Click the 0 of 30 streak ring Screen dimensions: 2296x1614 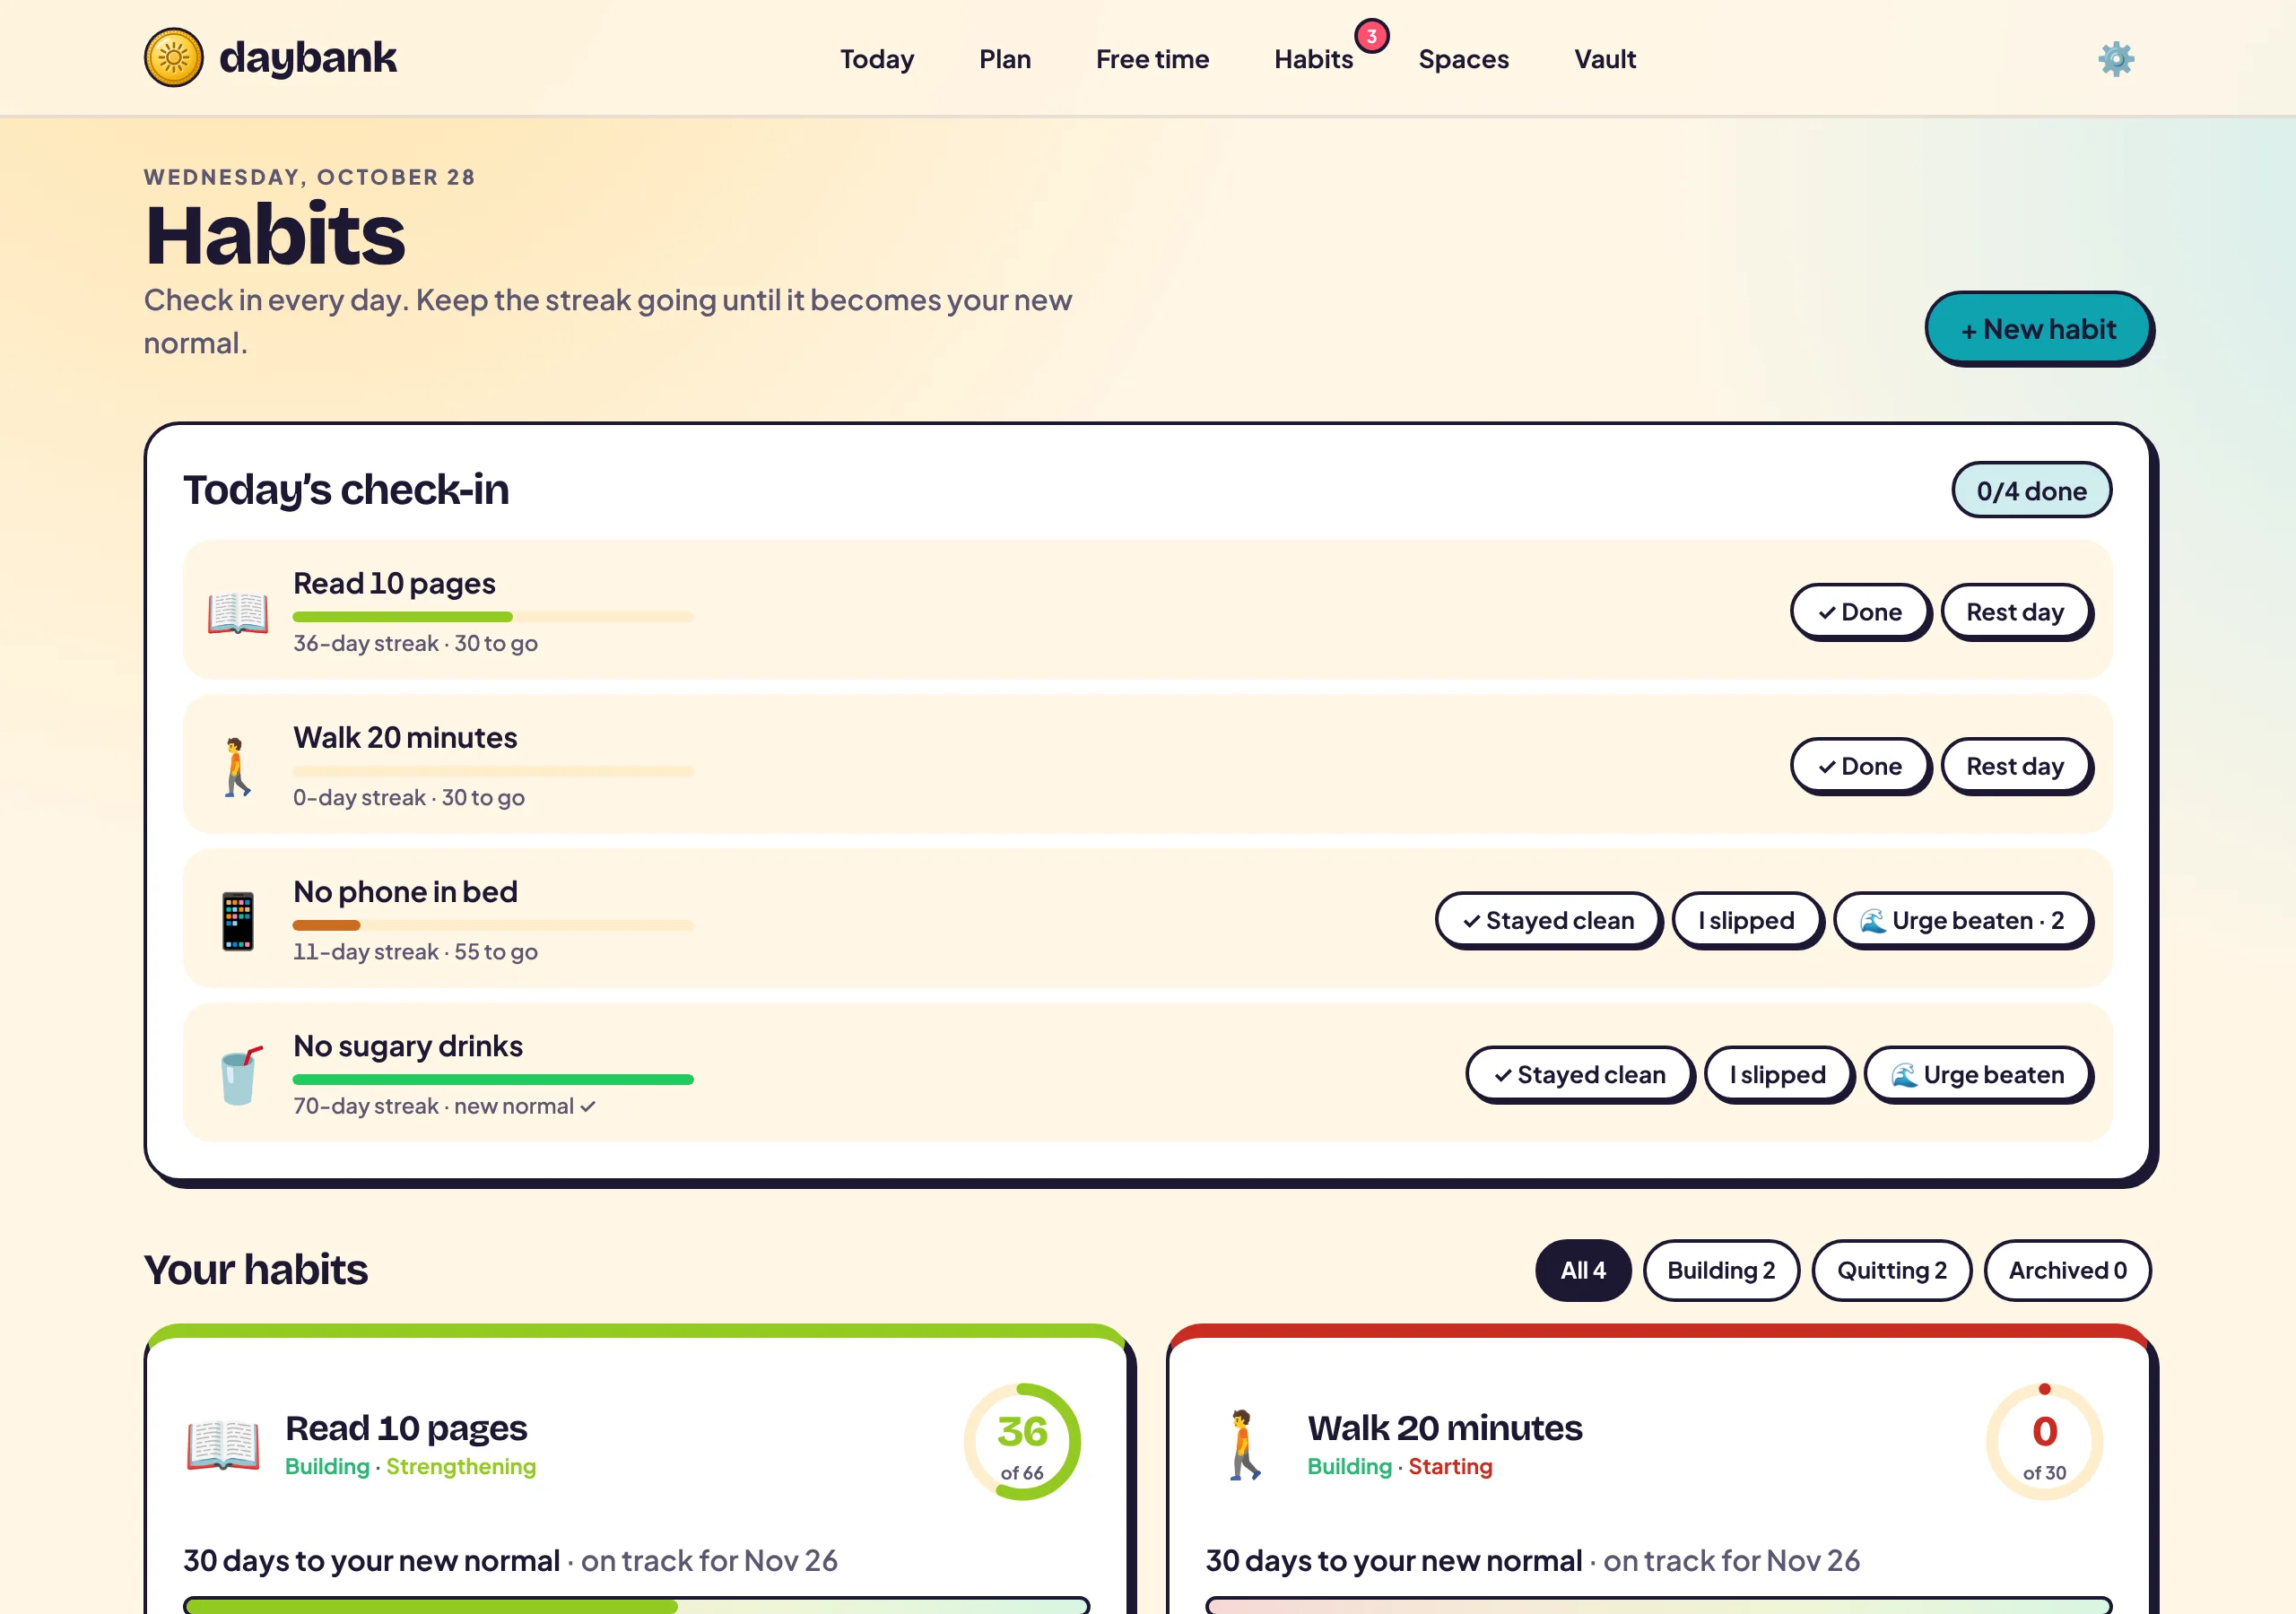[2044, 1442]
